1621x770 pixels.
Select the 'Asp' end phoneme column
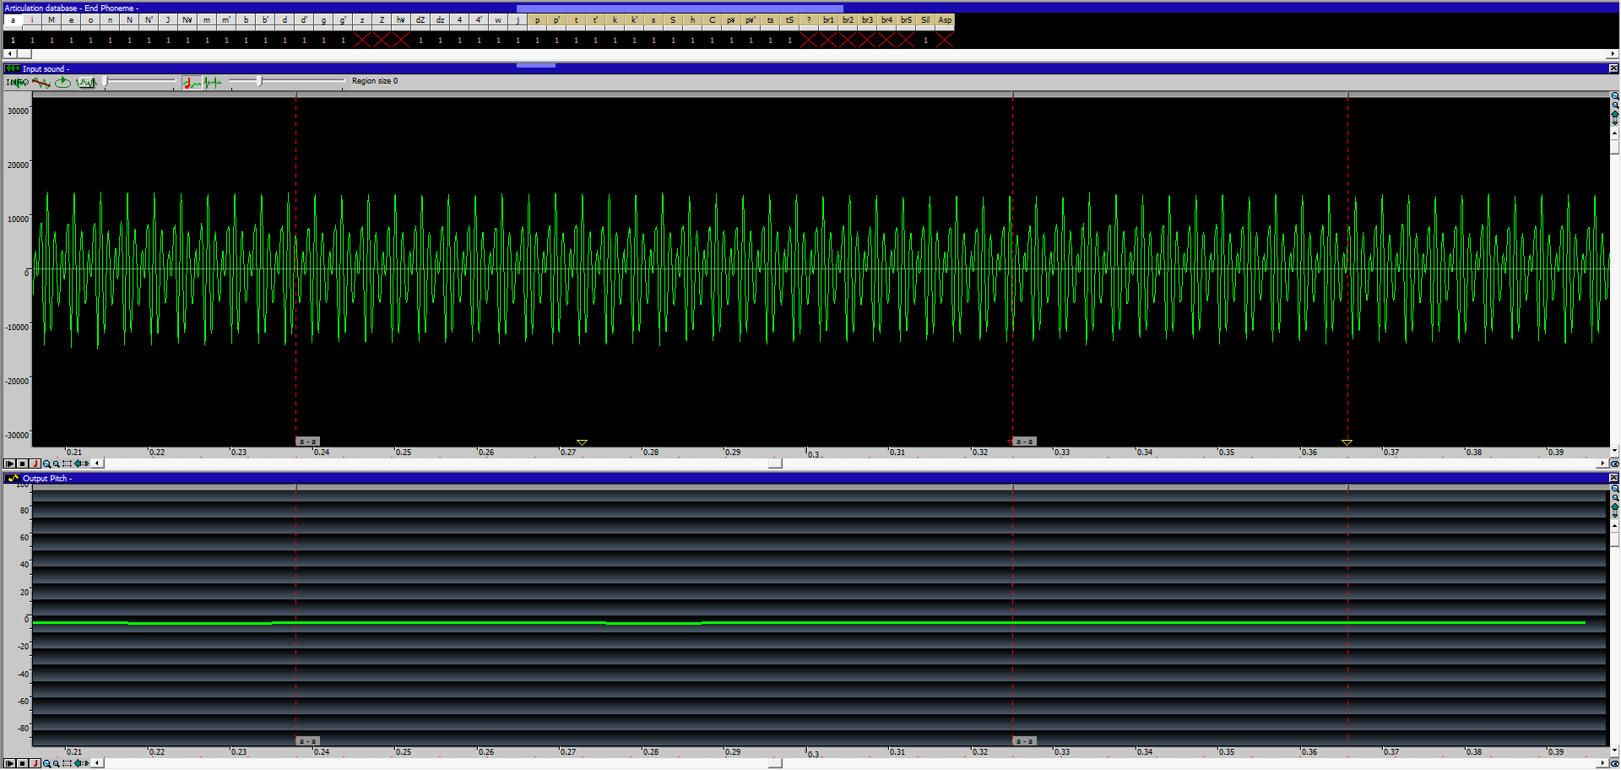pyautogui.click(x=945, y=20)
